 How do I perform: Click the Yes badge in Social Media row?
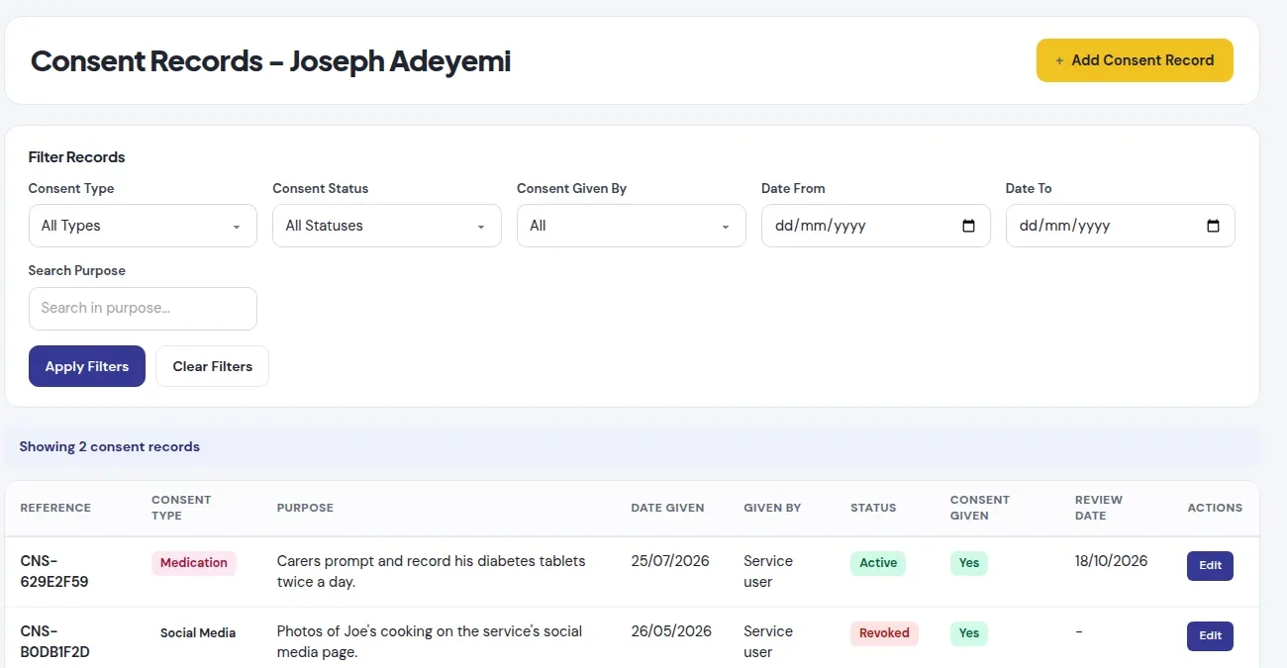(x=969, y=633)
